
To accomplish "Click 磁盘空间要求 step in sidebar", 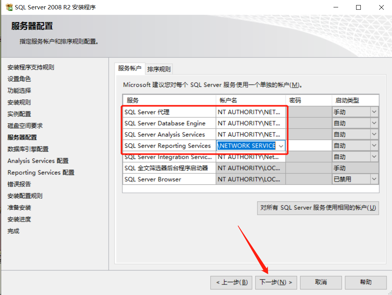I will coord(25,125).
